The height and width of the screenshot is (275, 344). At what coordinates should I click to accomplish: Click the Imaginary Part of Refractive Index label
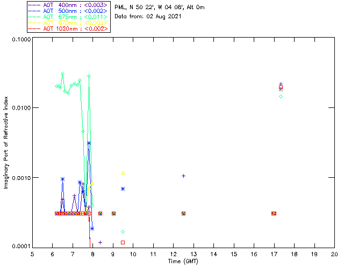[x=6, y=142]
